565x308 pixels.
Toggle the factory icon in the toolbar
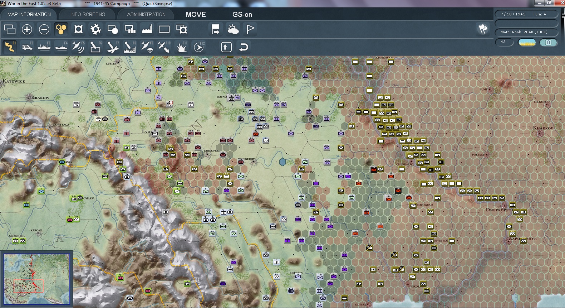pyautogui.click(x=147, y=29)
